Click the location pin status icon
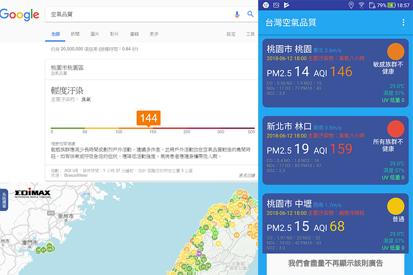This screenshot has height=275, width=413. [x=351, y=5]
